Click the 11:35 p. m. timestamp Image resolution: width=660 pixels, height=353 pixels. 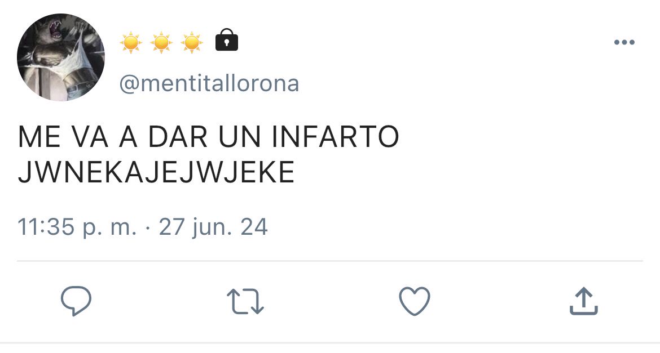77,227
